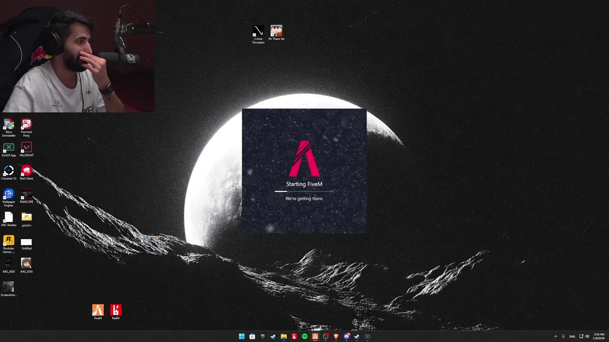Launch the RedM desktop shortcut
The width and height of the screenshot is (609, 342).
click(x=116, y=312)
